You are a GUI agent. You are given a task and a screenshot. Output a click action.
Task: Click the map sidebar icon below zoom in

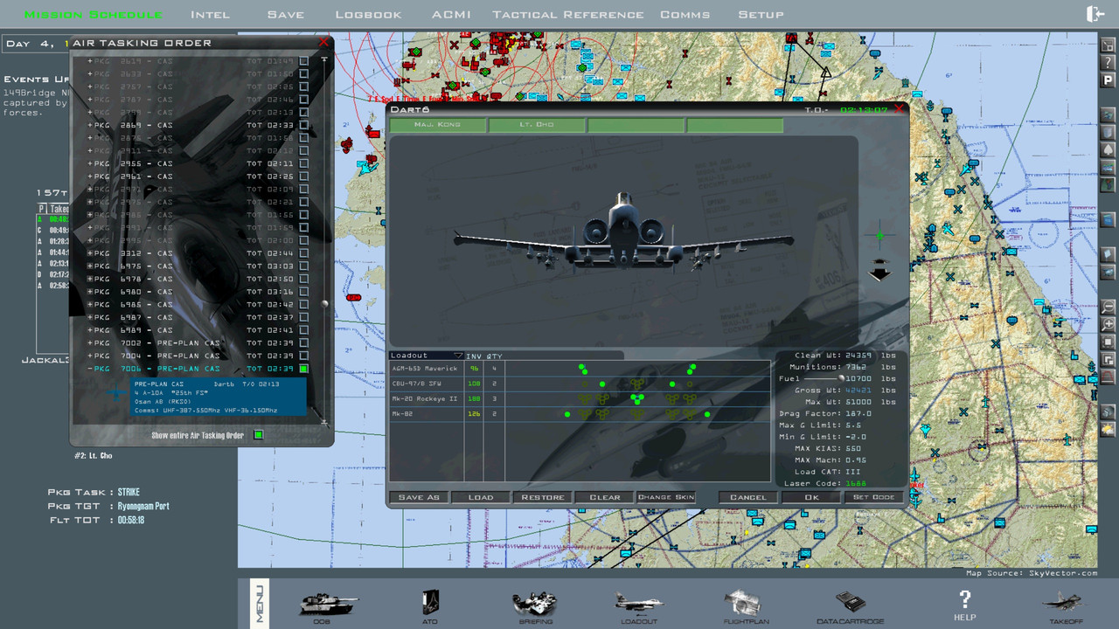pyautogui.click(x=1108, y=342)
